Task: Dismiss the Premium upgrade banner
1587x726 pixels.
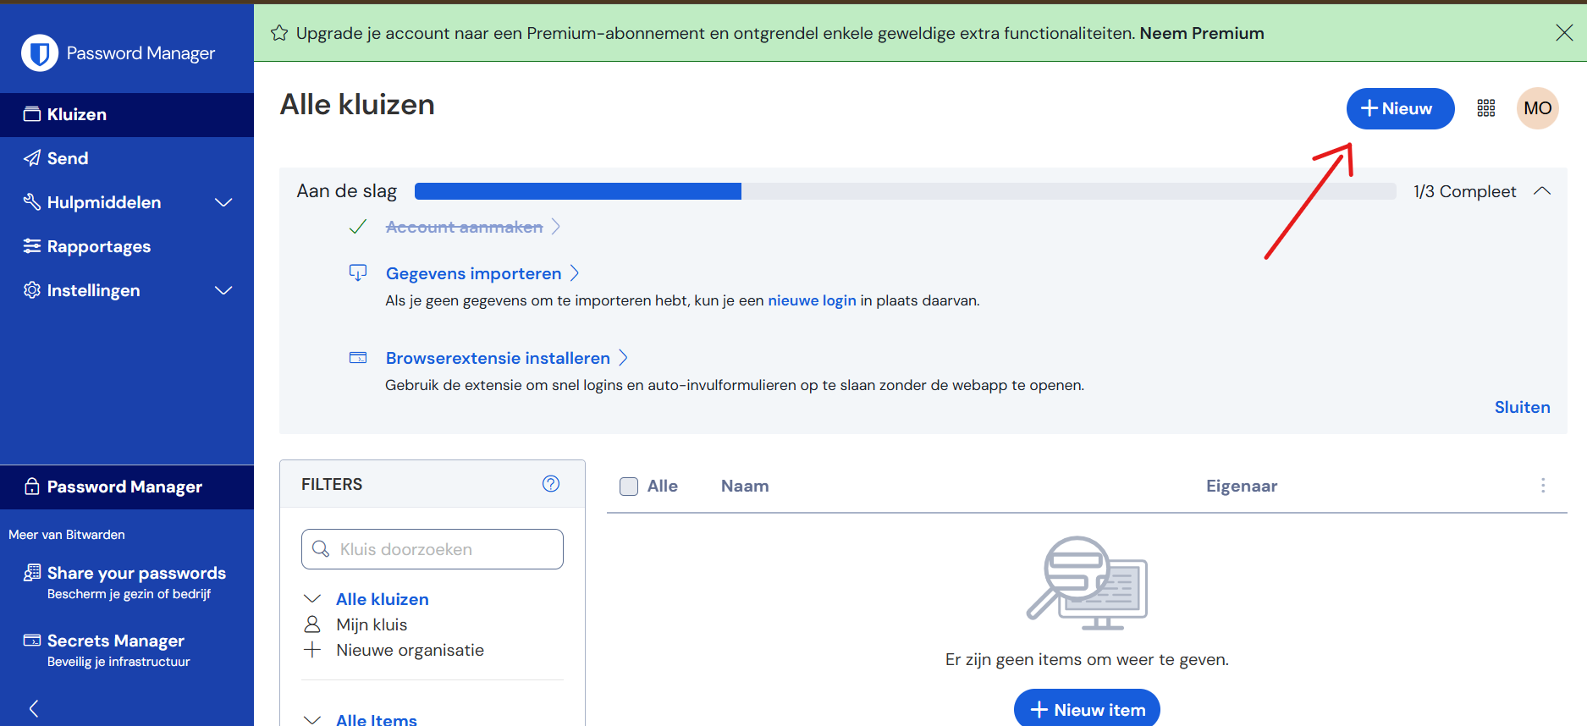Action: pyautogui.click(x=1564, y=32)
